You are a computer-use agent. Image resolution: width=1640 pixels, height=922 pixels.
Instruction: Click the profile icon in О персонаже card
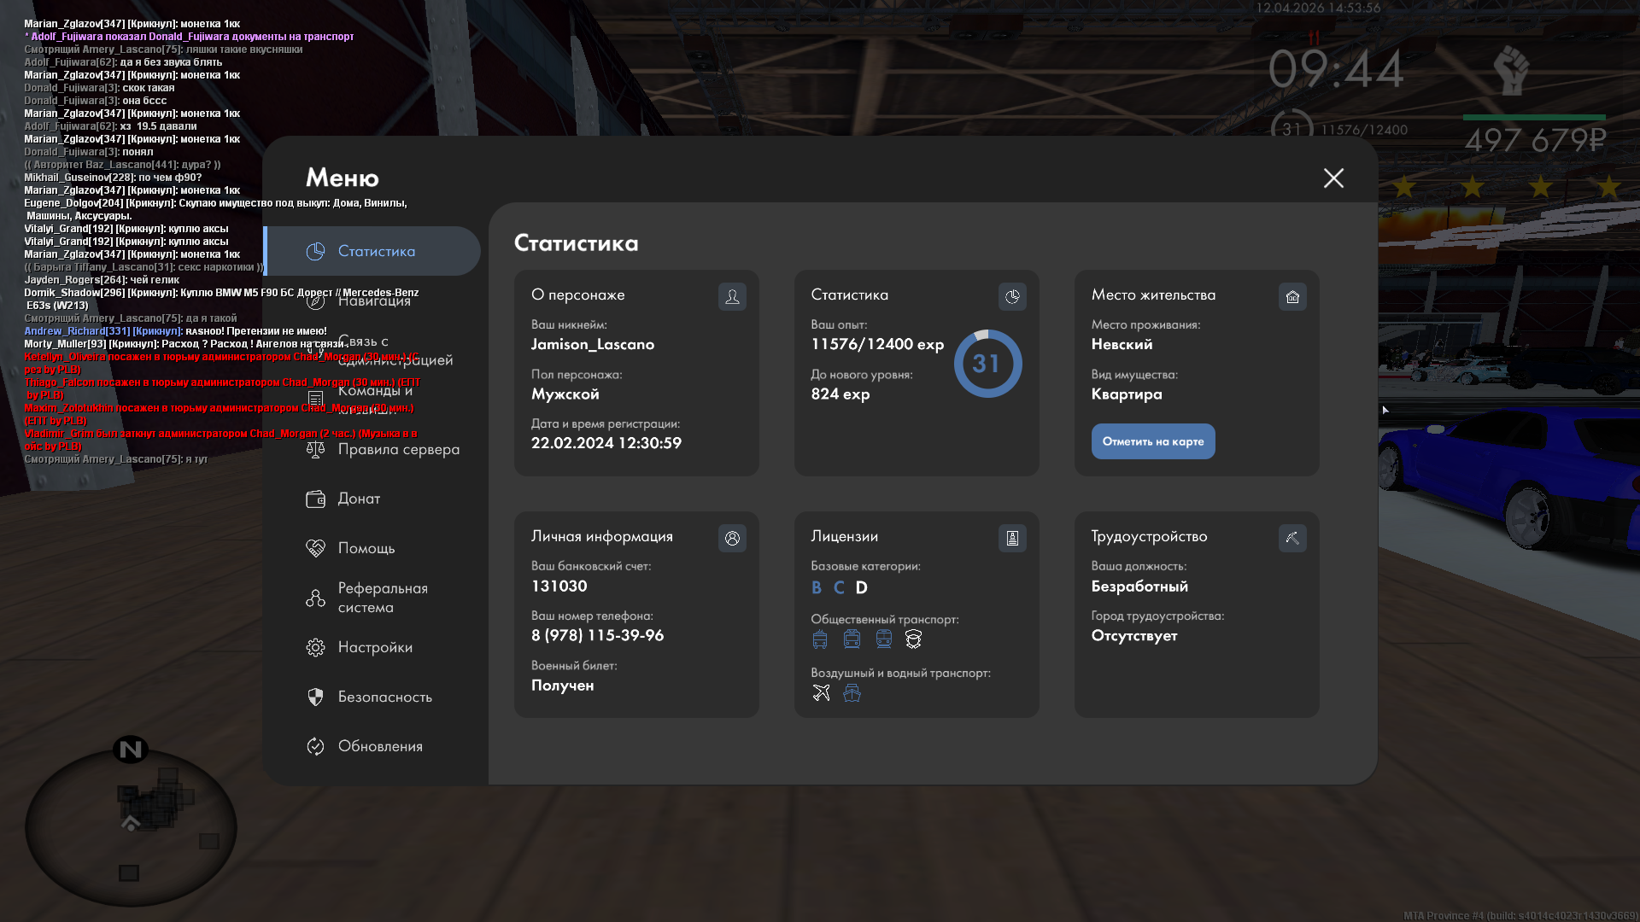pos(732,296)
